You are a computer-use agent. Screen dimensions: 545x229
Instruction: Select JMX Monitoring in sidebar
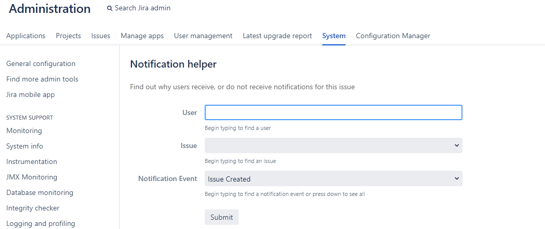31,177
